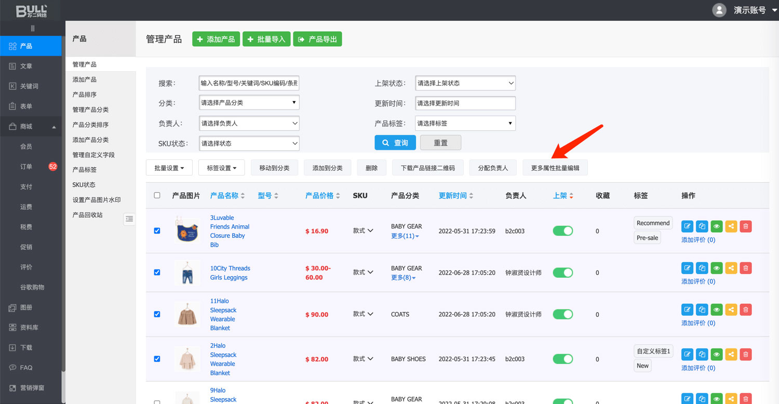Uncheck the 3Luvable Friends Animal Bib checkbox
The image size is (779, 404).
[x=157, y=231]
